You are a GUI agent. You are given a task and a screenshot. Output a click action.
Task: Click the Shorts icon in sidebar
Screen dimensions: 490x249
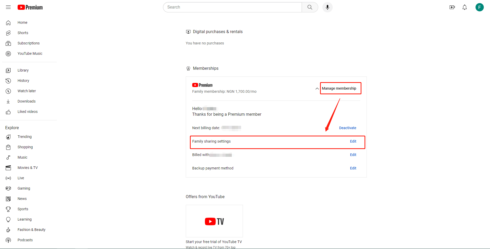8,33
